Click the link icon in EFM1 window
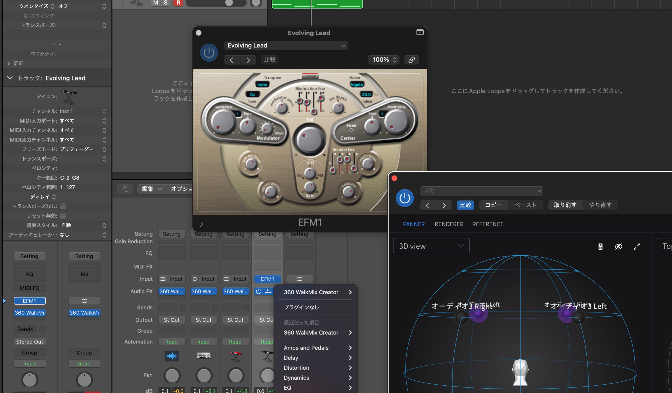The height and width of the screenshot is (393, 672). click(411, 59)
